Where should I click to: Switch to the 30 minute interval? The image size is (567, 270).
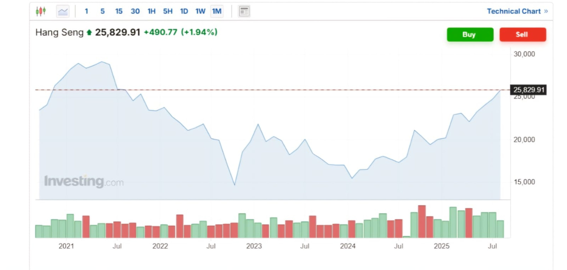(x=135, y=11)
